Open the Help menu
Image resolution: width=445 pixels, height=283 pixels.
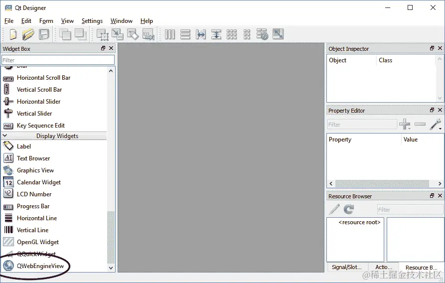click(x=147, y=21)
